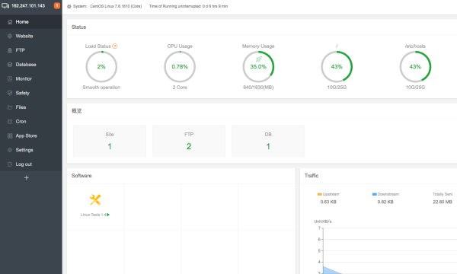This screenshot has width=457, height=274.
Task: Open the App Store
Action: (x=31, y=136)
